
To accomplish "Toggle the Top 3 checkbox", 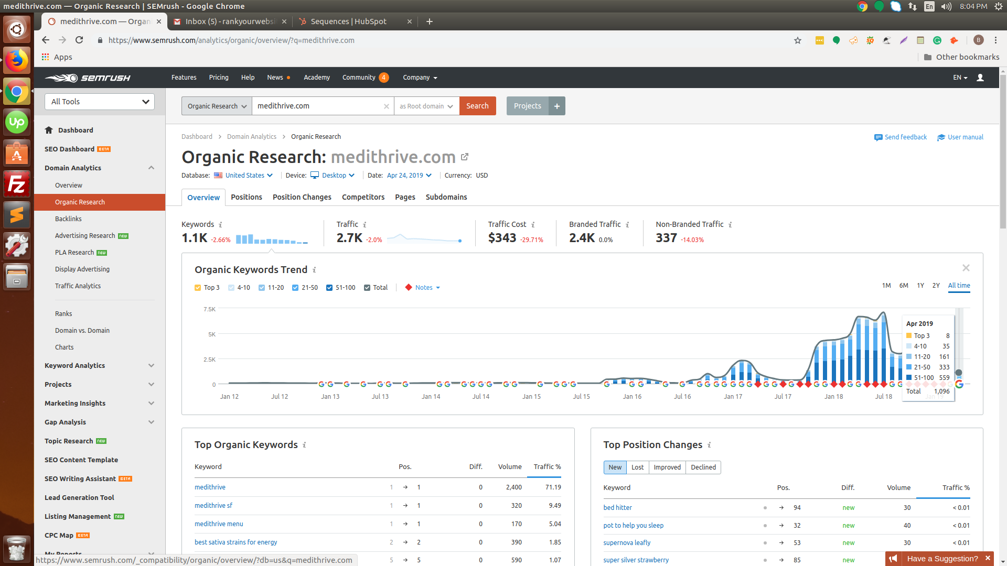I will point(198,288).
